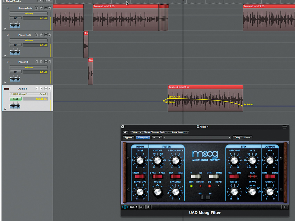Screen dimensions: 295x221
Task: Click the audio waveform icon on Phaser R track
Action: click(x=15, y=79)
